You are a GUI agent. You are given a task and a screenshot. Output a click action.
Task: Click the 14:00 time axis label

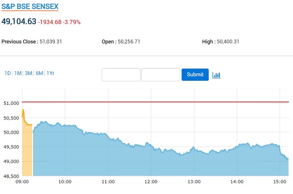(x=237, y=182)
